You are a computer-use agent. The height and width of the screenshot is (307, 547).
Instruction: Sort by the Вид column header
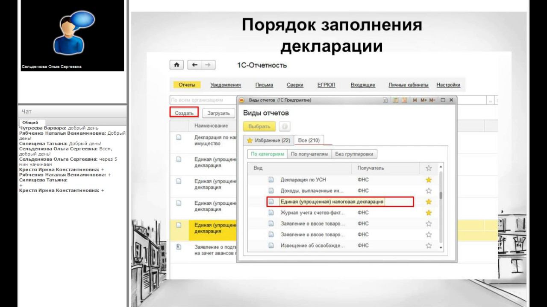(300, 168)
